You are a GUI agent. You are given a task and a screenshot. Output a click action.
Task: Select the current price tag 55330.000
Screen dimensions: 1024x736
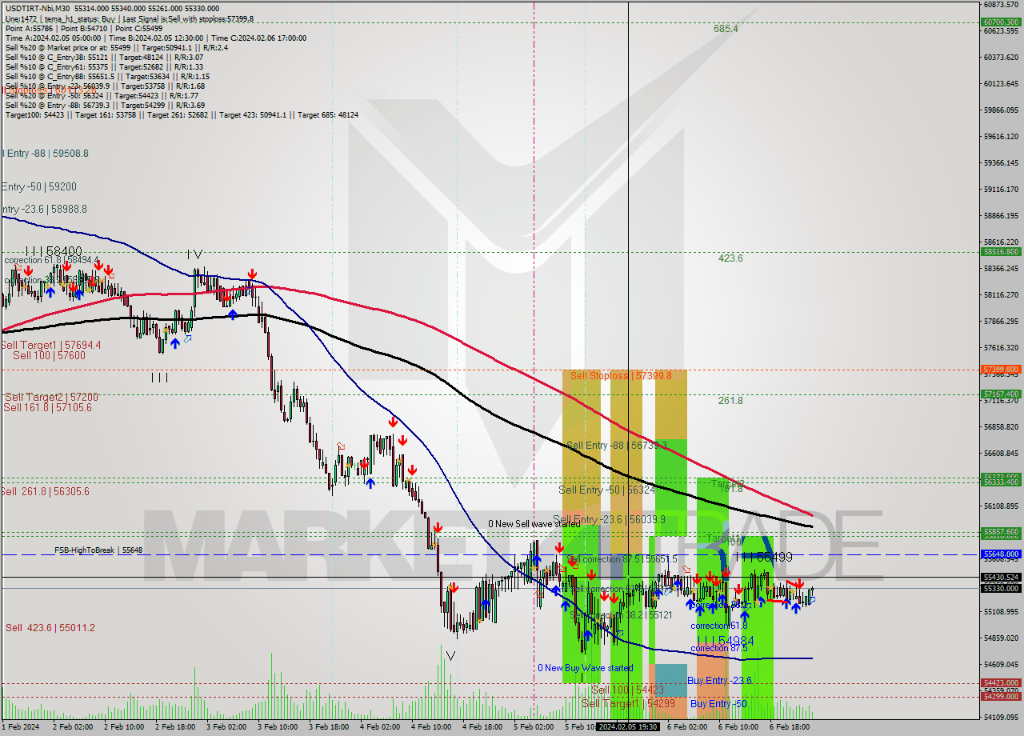1001,588
